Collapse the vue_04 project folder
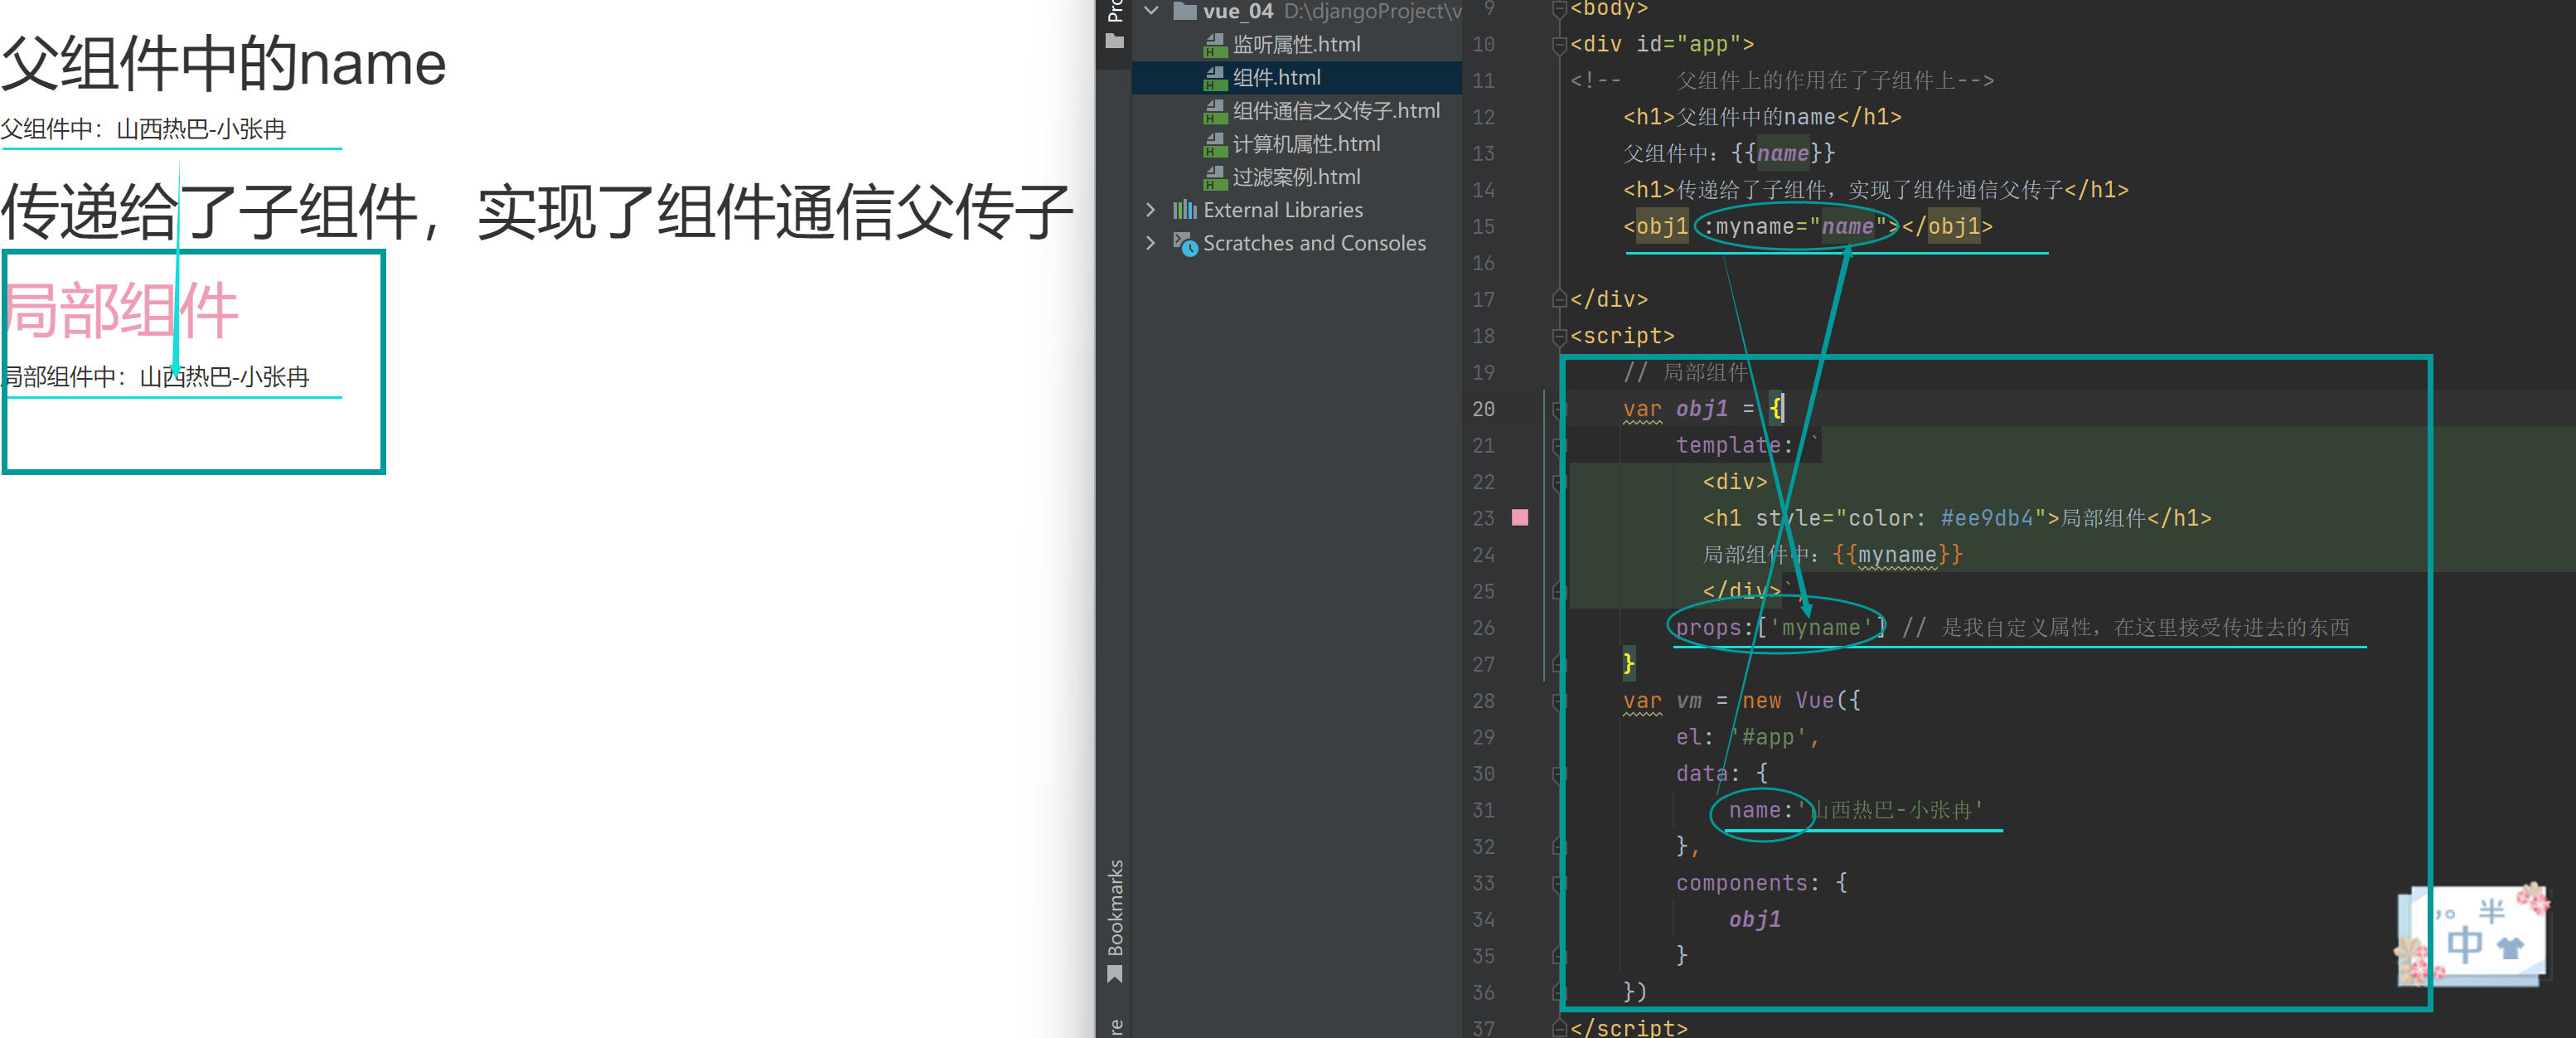The height and width of the screenshot is (1038, 2576). pyautogui.click(x=1151, y=11)
